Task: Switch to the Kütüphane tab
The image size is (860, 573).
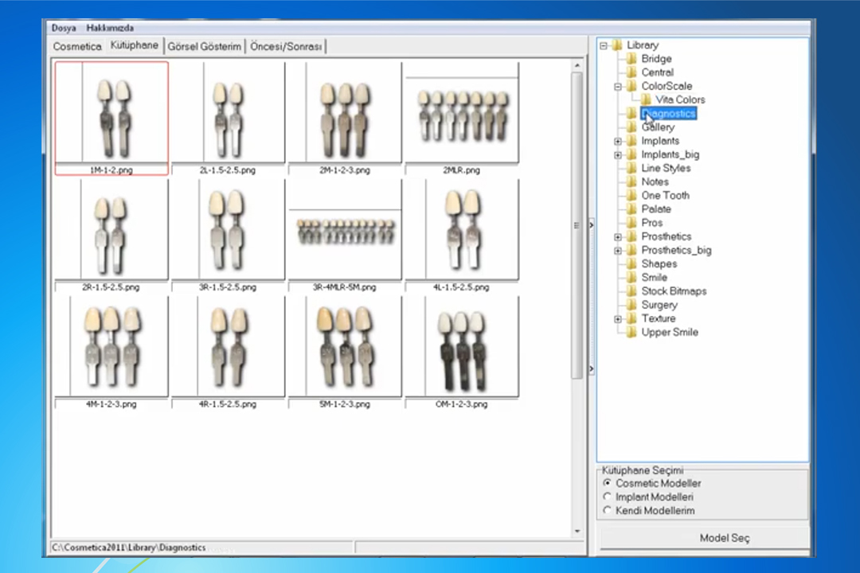Action: (x=135, y=45)
